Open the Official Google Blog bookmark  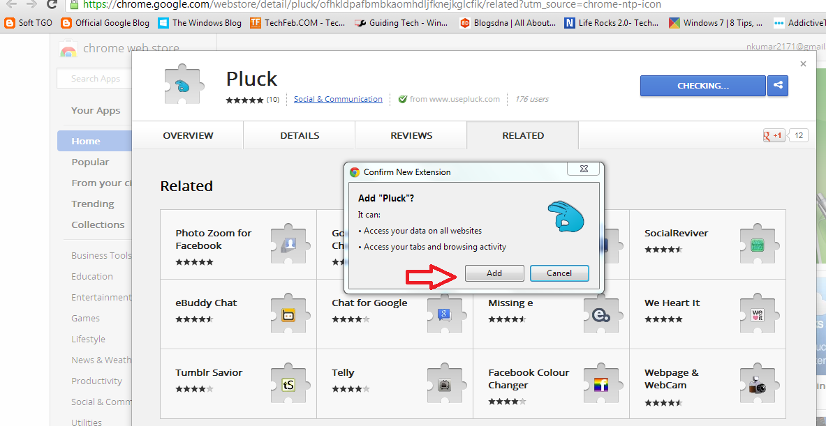105,22
